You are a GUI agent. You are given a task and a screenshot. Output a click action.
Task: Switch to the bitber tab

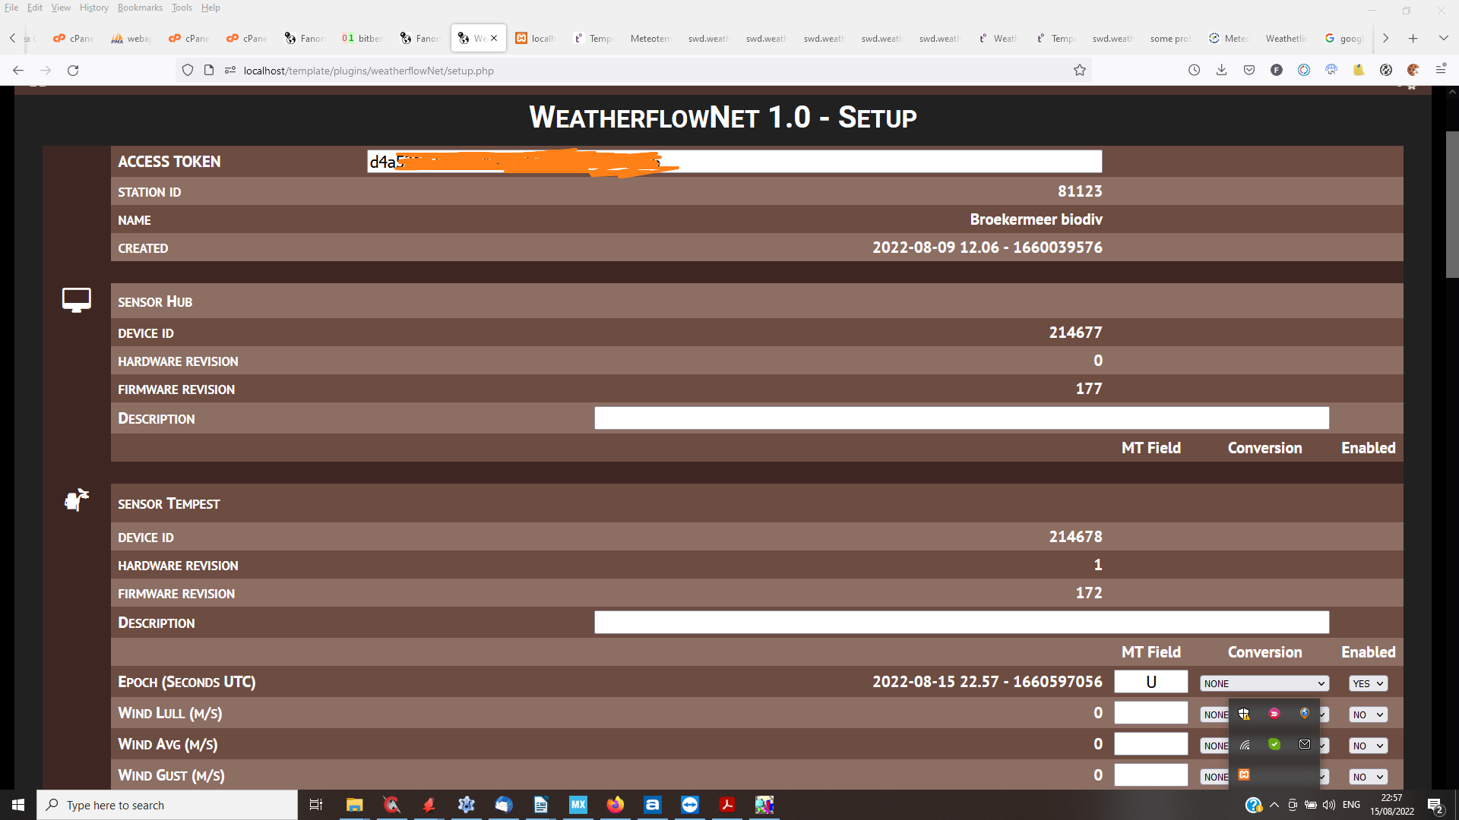[363, 38]
